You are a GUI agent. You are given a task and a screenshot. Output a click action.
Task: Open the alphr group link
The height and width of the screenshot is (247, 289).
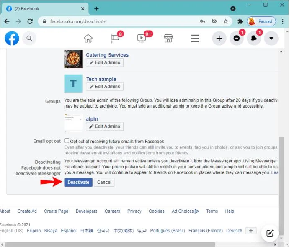92,119
